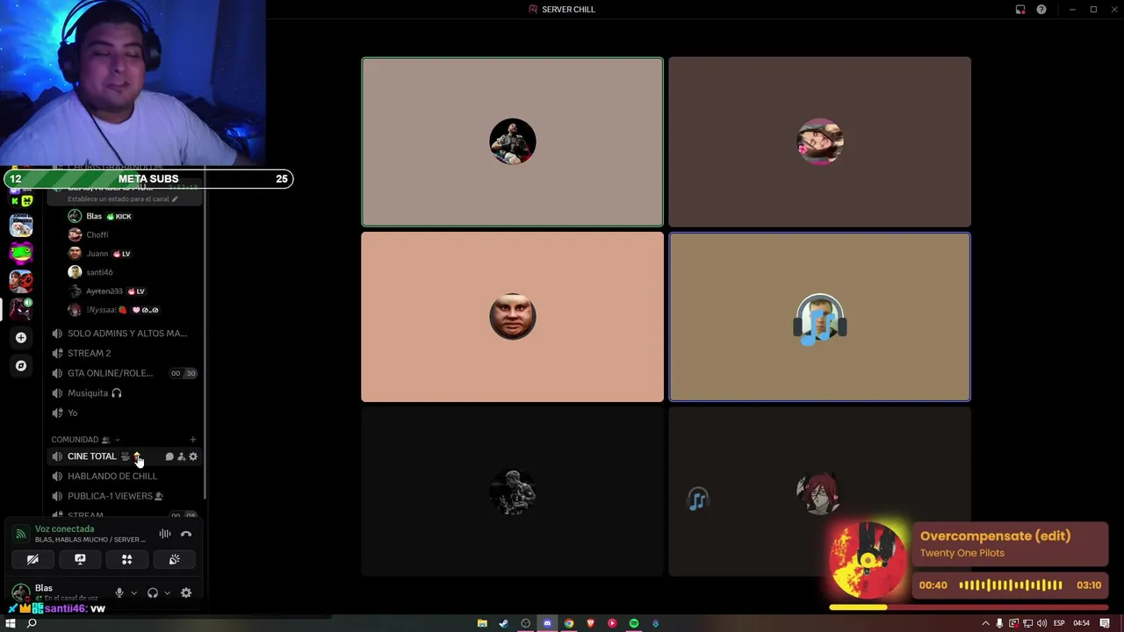Open headphone output options arrow
This screenshot has height=632, width=1124.
pyautogui.click(x=167, y=592)
